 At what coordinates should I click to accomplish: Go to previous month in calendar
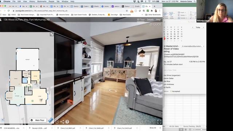tap(193, 28)
